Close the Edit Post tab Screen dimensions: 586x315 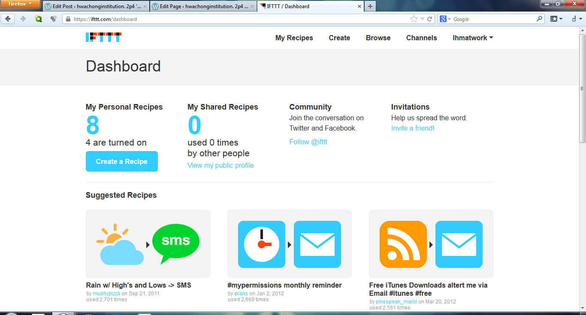point(145,6)
